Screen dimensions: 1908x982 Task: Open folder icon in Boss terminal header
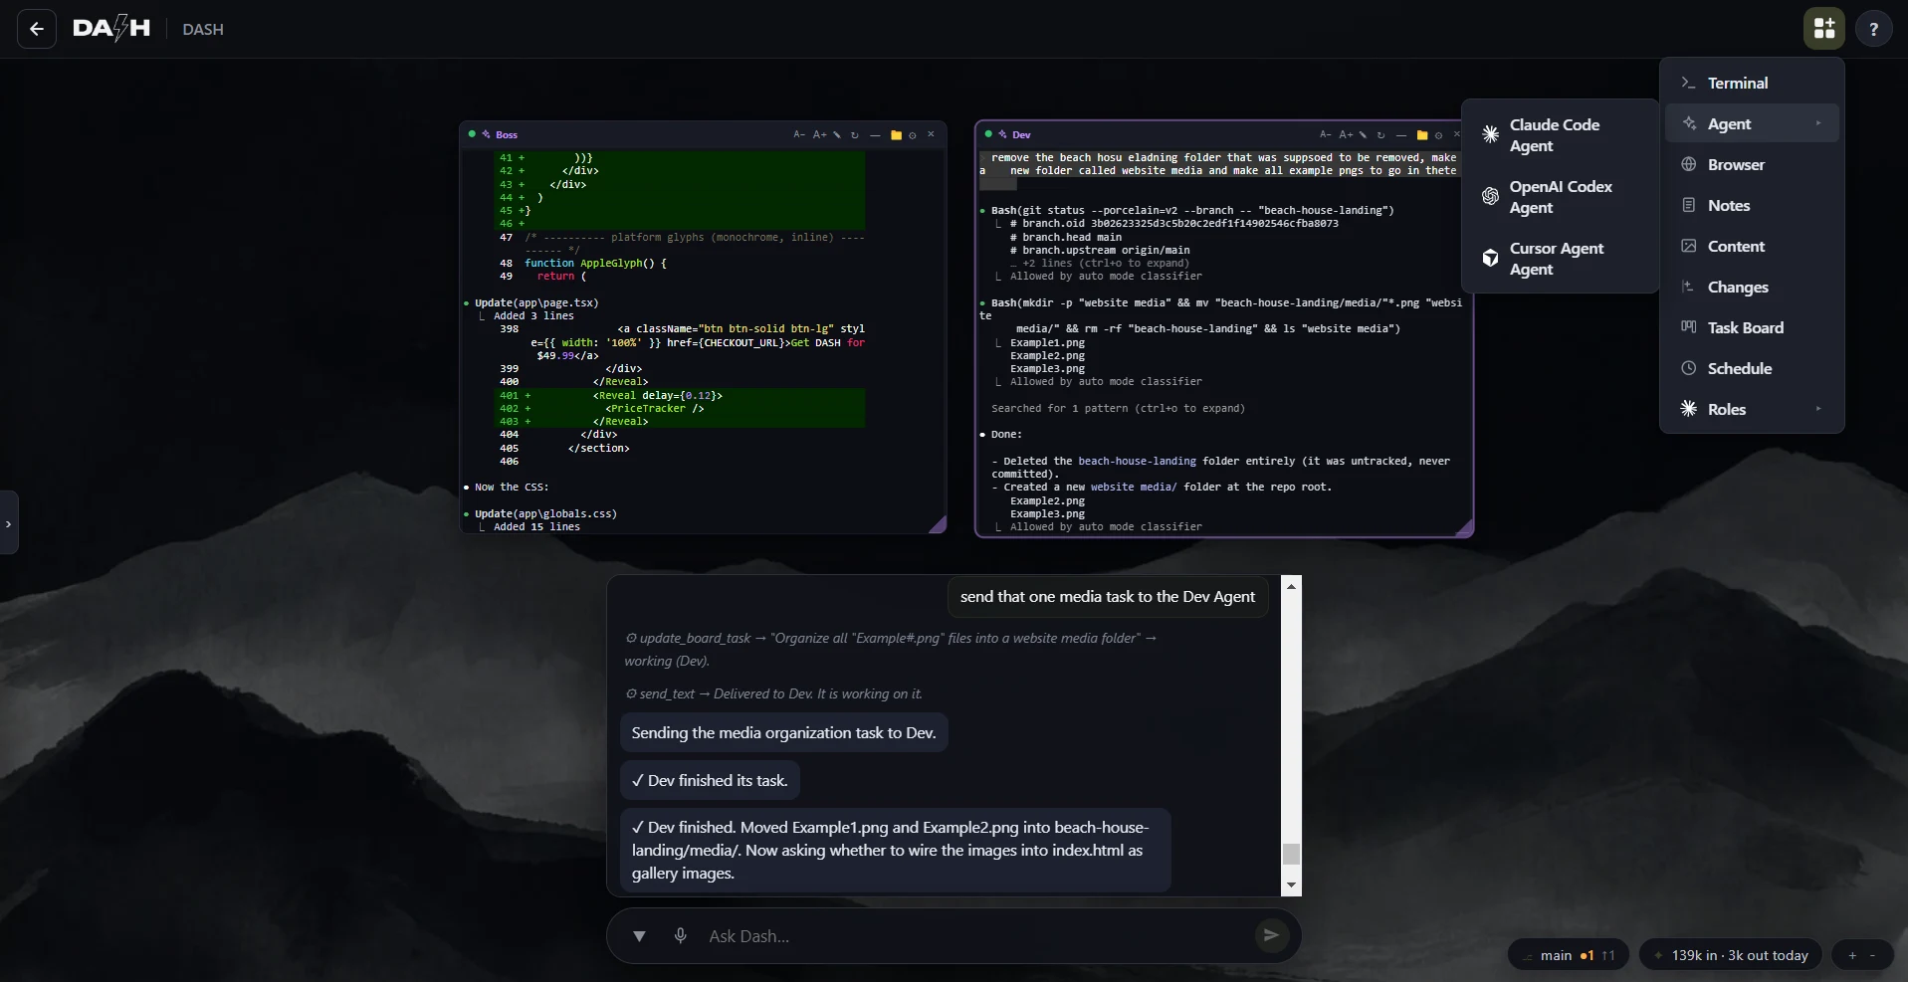click(x=896, y=135)
